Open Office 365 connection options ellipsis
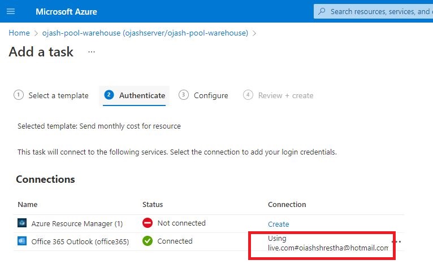This screenshot has width=433, height=273. coord(396,241)
